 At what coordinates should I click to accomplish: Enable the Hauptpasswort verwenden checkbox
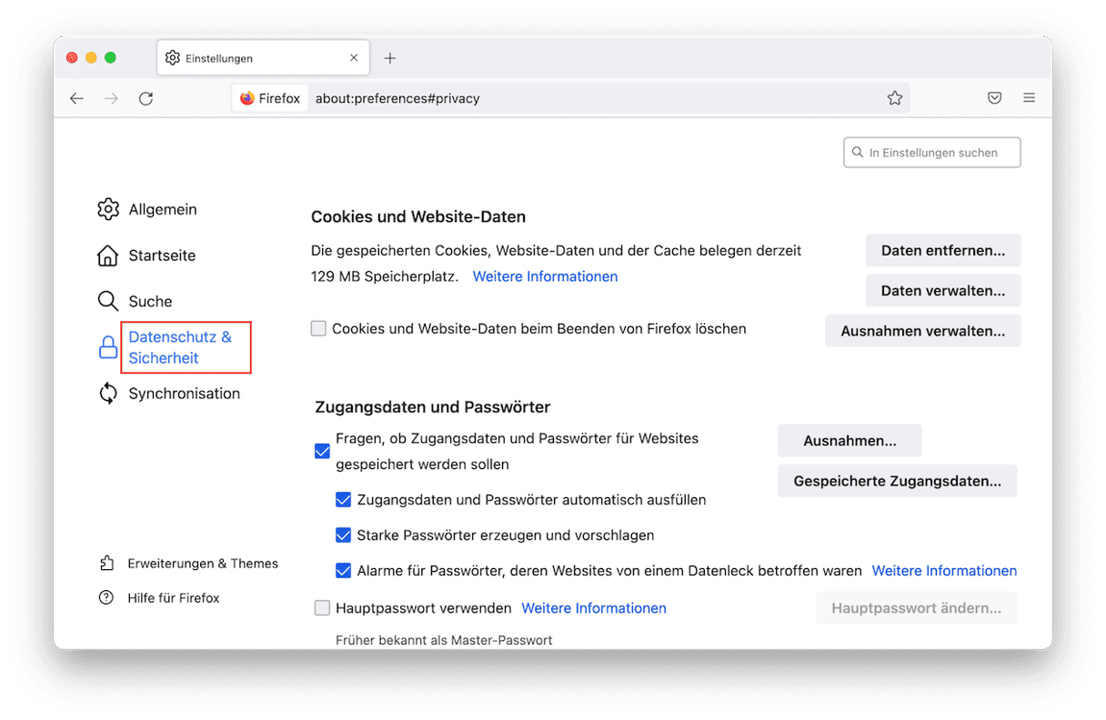tap(322, 608)
